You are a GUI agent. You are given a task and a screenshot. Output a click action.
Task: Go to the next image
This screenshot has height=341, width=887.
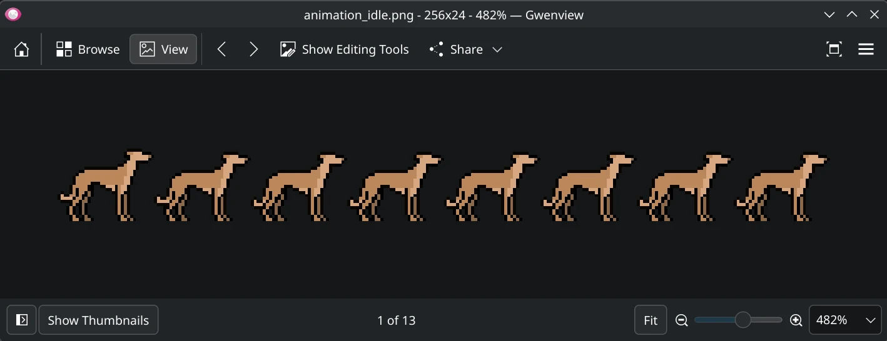point(253,49)
